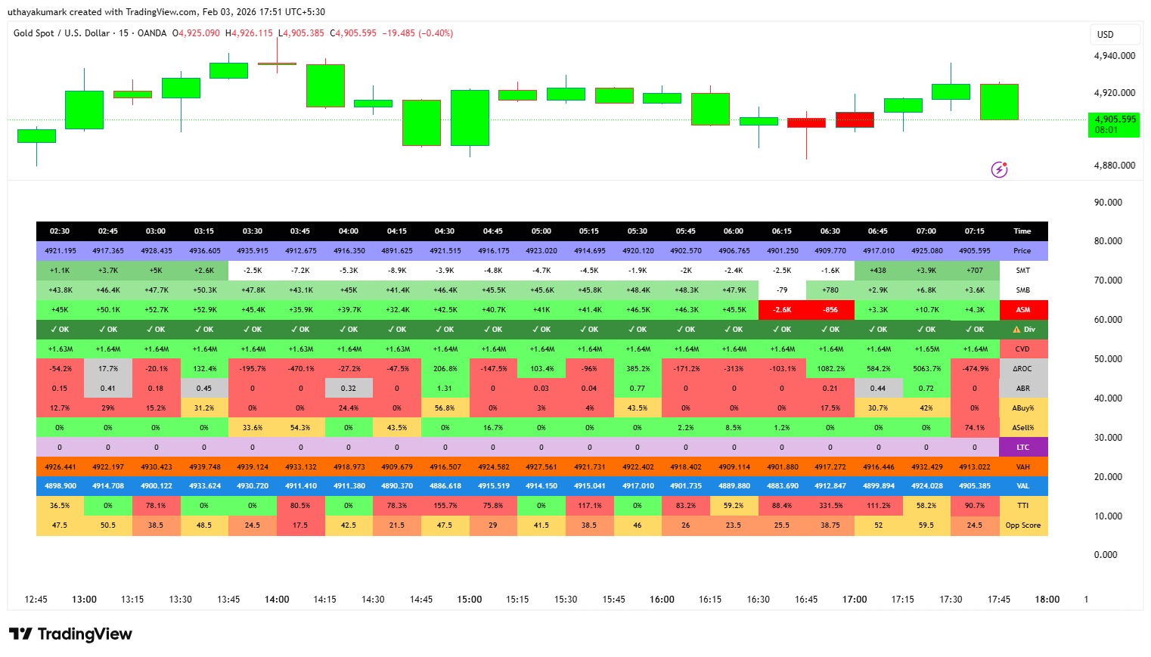Click the 4,940.000 price scale label
This screenshot has height=657, width=1151.
pyautogui.click(x=1114, y=56)
